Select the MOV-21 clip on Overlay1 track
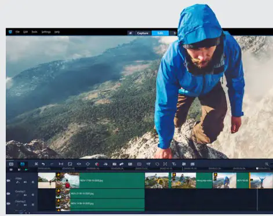Image resolution: width=273 pixels, height=216 pixels. coord(100,193)
